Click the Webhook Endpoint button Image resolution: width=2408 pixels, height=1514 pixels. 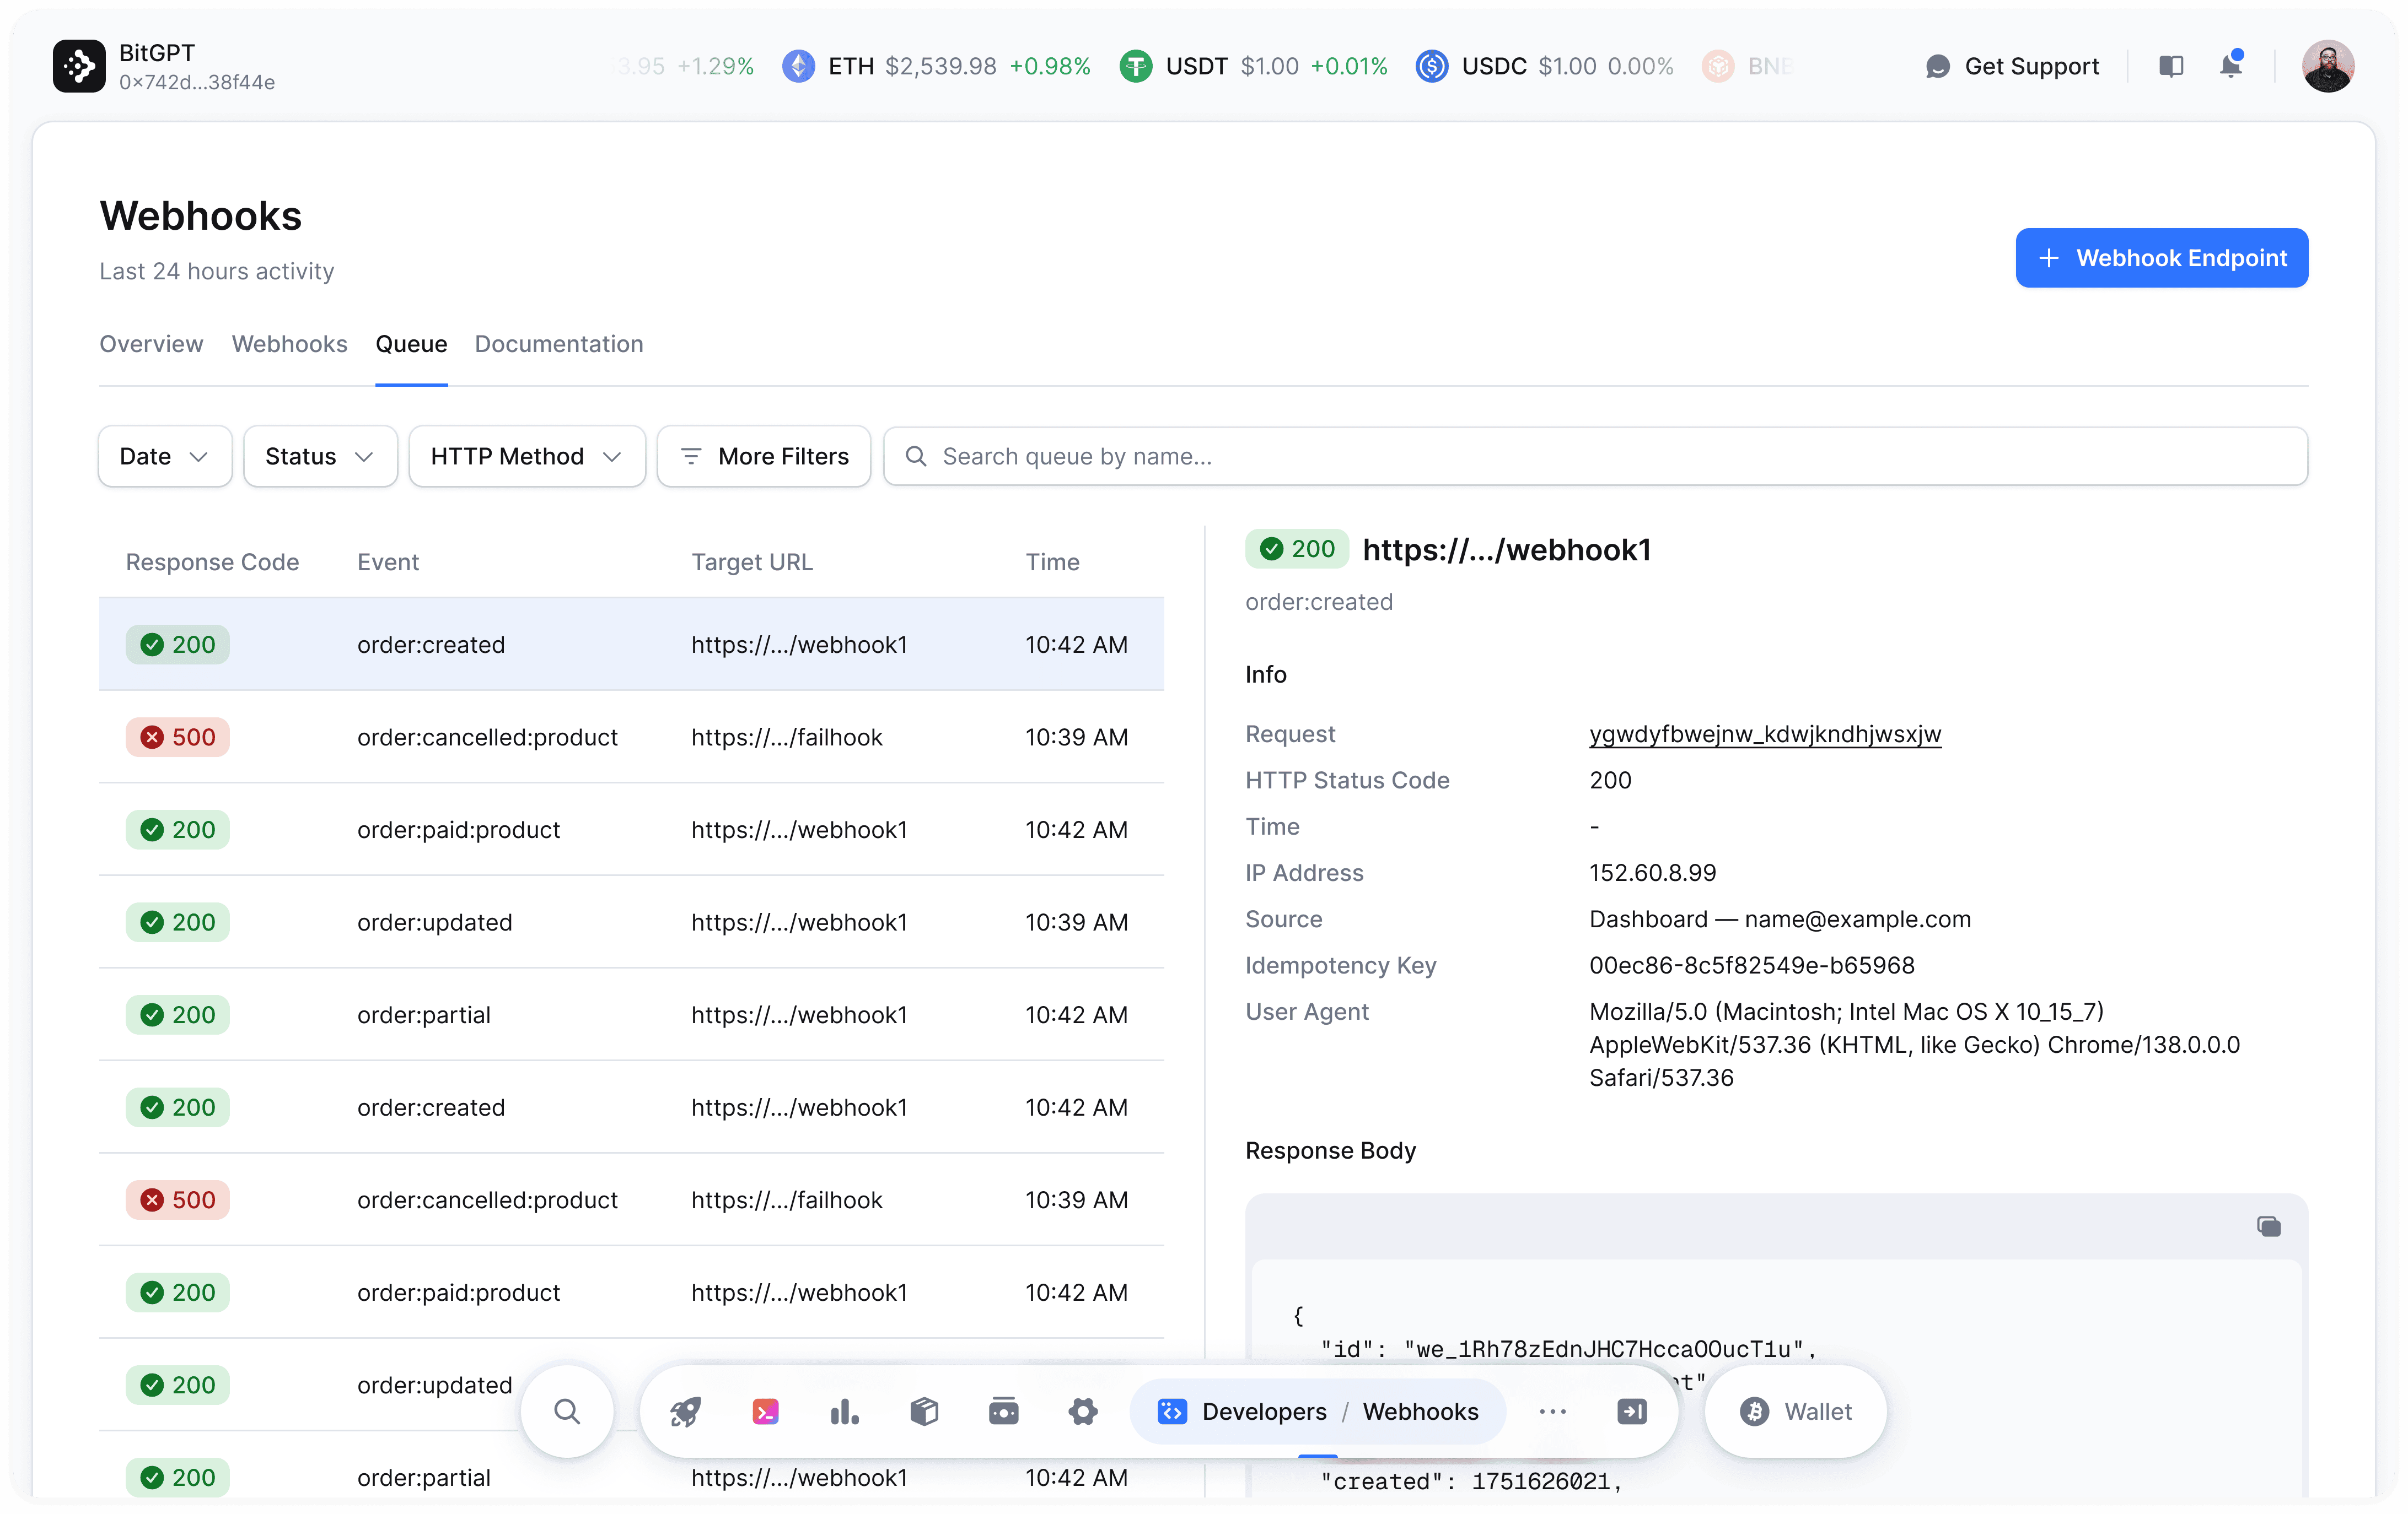[x=2161, y=258]
